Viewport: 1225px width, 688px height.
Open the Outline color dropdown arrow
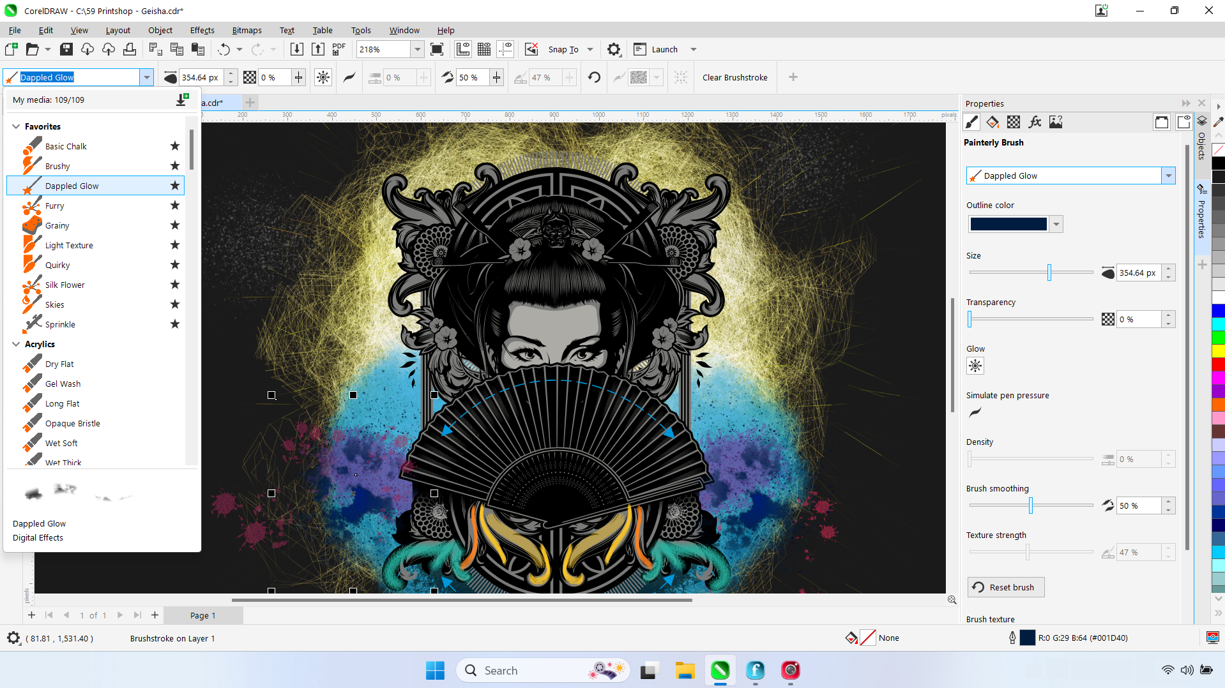tap(1056, 224)
